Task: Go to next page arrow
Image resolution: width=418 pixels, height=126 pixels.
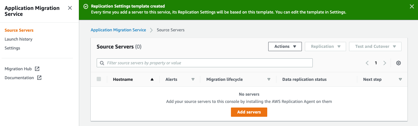Action: click(x=384, y=63)
